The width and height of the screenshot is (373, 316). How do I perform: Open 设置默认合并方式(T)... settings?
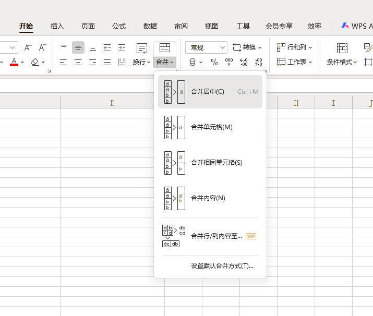click(x=210, y=266)
